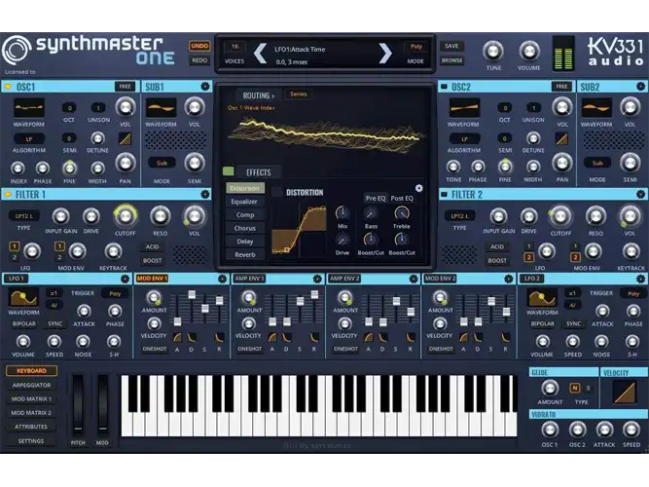Click the OSC2 volume curve icon
This screenshot has width=649, height=487.
click(561, 138)
